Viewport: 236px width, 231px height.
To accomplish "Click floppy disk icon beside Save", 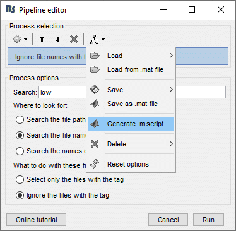I will click(95, 90).
